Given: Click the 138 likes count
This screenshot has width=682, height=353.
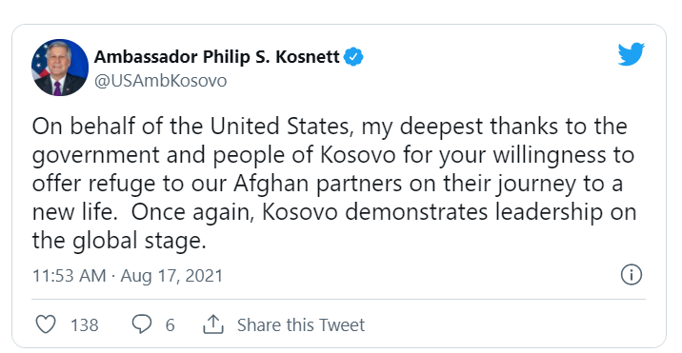Looking at the screenshot, I should point(85,325).
